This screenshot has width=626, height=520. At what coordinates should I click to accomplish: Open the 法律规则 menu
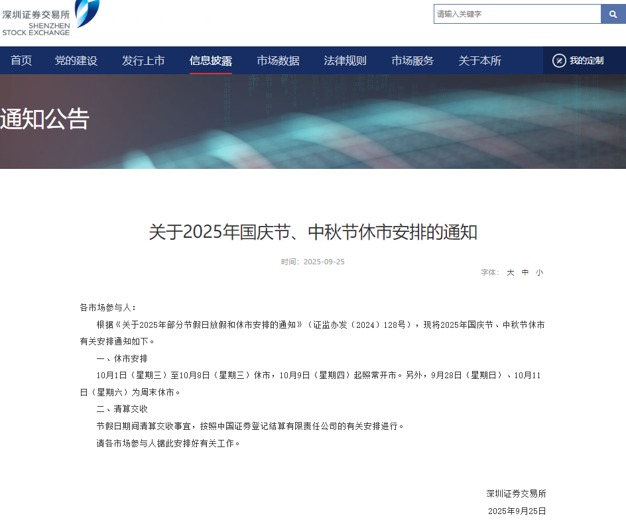tap(345, 61)
